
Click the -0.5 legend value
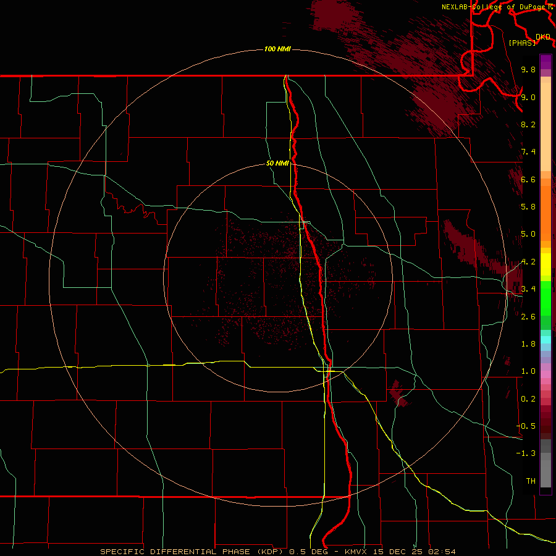pos(526,426)
